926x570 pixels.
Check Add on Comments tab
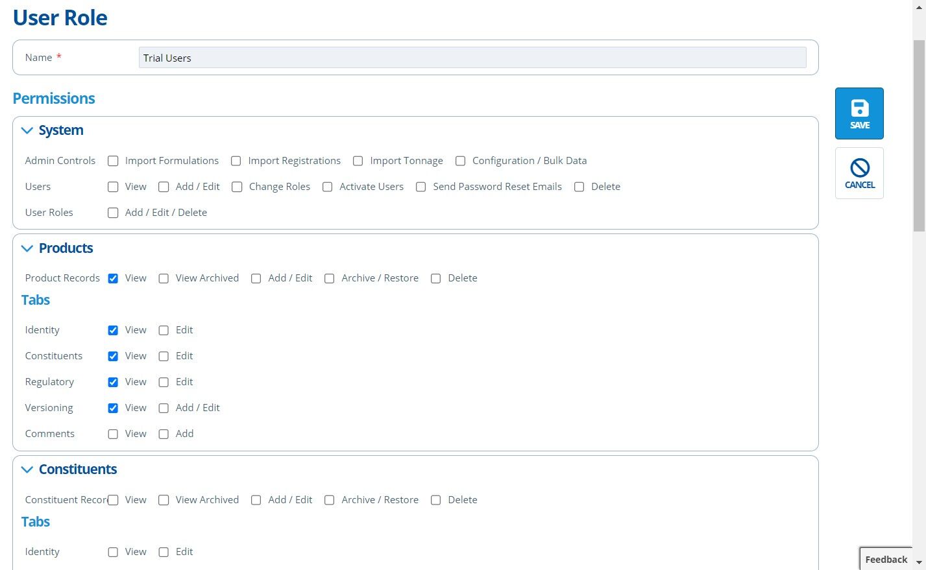(x=164, y=434)
